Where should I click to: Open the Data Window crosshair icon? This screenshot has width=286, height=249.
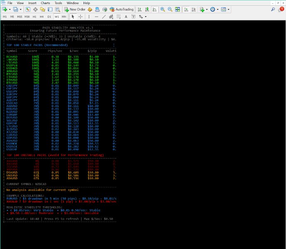pyautogui.click(x=35, y=9)
